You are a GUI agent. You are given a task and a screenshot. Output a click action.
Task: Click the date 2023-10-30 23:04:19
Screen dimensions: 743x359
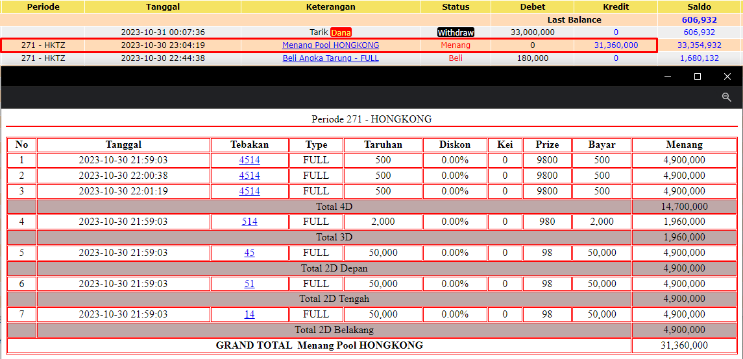pyautogui.click(x=163, y=45)
